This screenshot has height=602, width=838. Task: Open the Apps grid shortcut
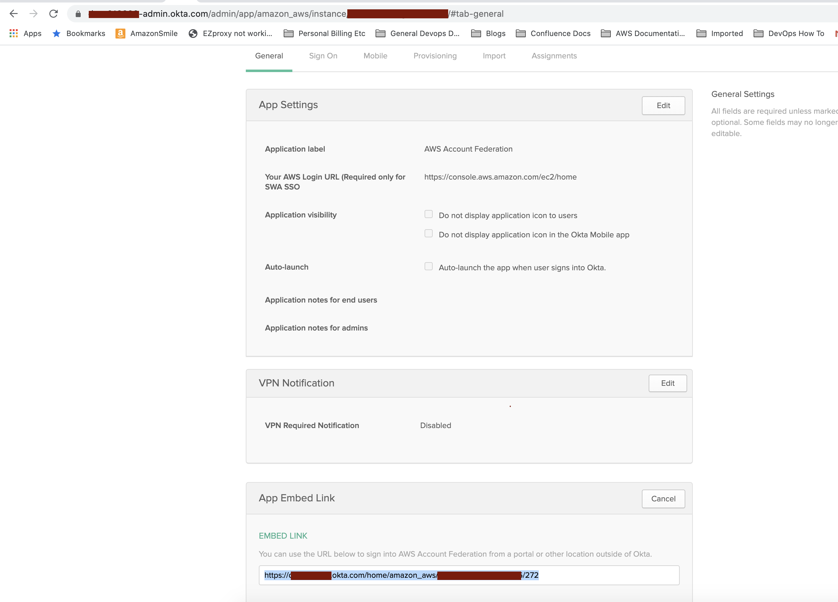point(25,34)
